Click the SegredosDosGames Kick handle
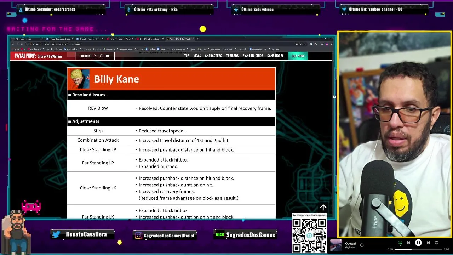The height and width of the screenshot is (255, 453). [x=251, y=235]
